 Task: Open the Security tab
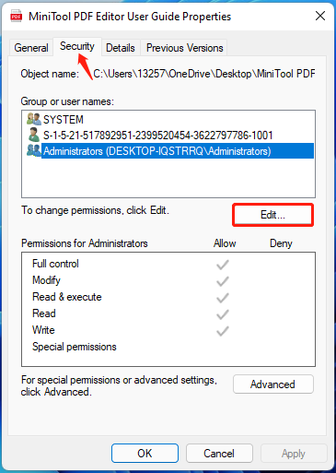click(x=77, y=46)
